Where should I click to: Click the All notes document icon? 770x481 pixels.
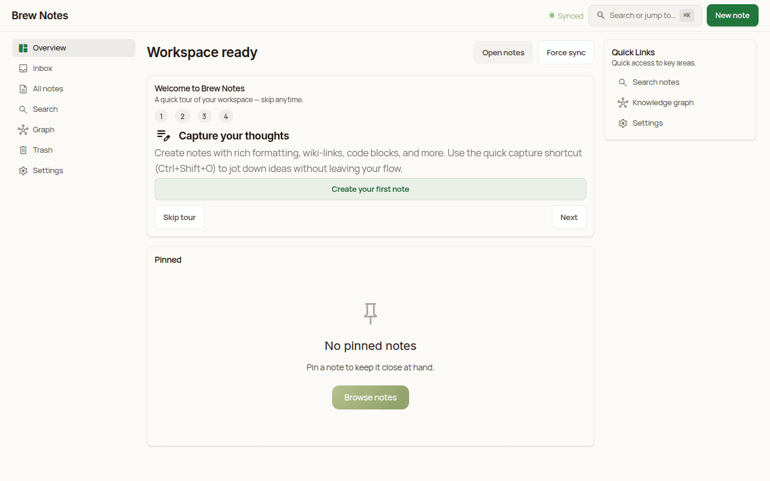pyautogui.click(x=23, y=89)
